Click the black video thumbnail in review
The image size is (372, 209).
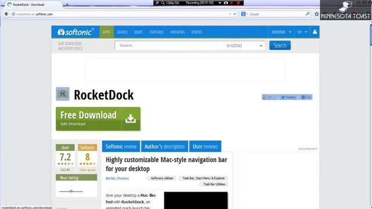(x=196, y=200)
